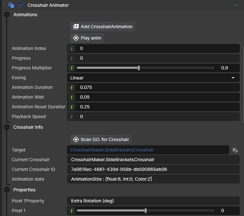Screen dimensions: 244x216
Task: Disable the Crosshair Animator component checkbox
Action: (x=21, y=5)
